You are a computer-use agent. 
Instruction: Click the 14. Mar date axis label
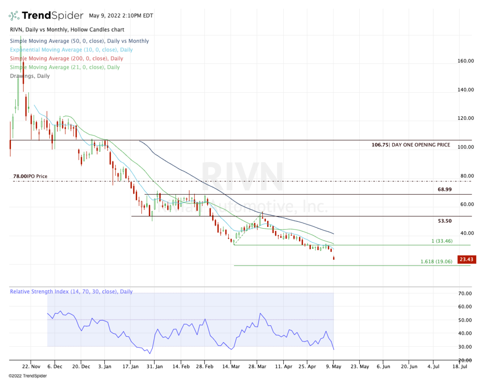[231, 366]
